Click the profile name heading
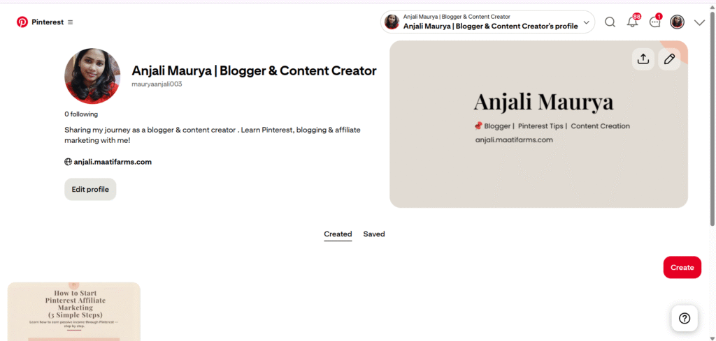Screen dimensions: 716x341 click(x=254, y=71)
